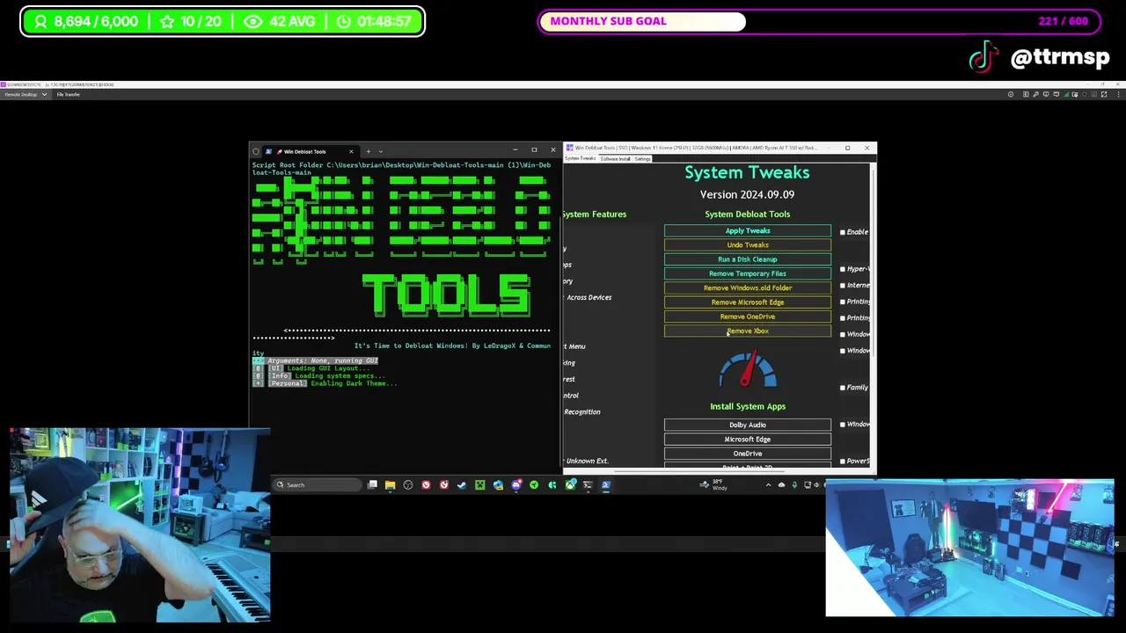
Task: Install Microsoft Edge under Install System Apps
Action: [748, 439]
